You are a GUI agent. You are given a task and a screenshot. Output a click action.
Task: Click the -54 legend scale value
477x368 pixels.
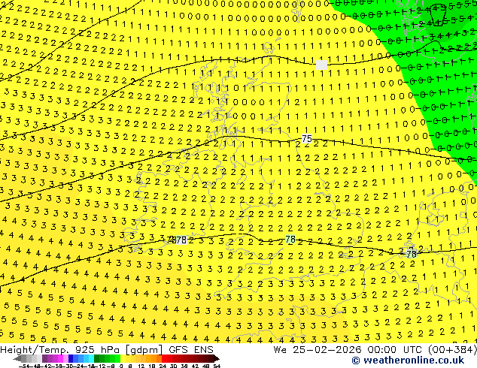[23, 366]
